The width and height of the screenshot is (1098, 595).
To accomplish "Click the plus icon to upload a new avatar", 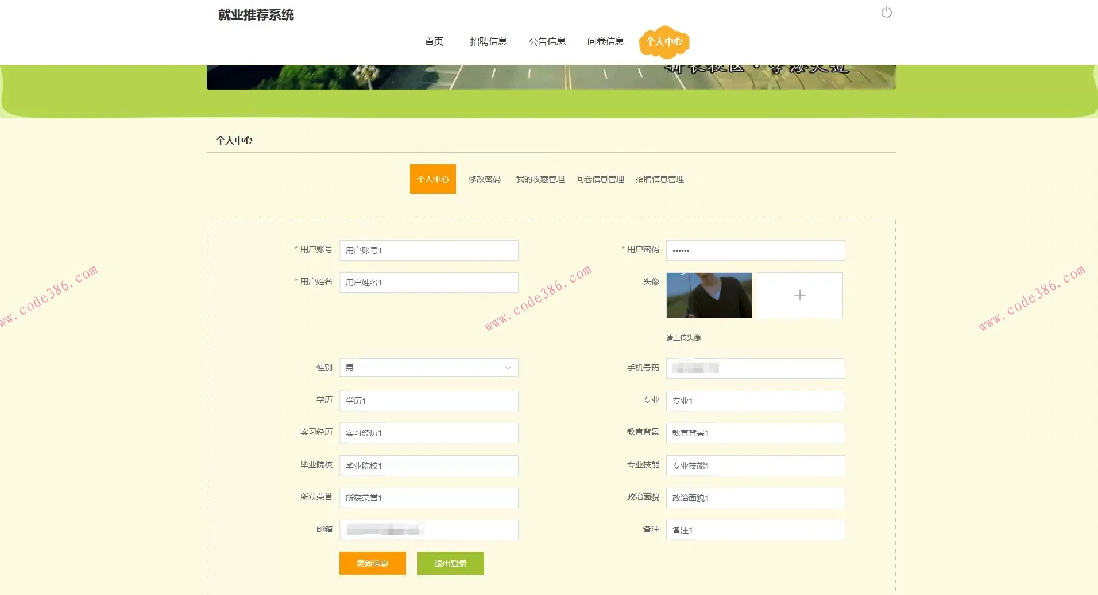I will (x=800, y=295).
